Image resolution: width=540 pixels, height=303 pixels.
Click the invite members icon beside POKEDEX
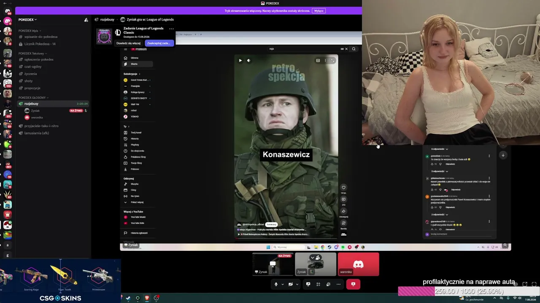click(x=86, y=20)
